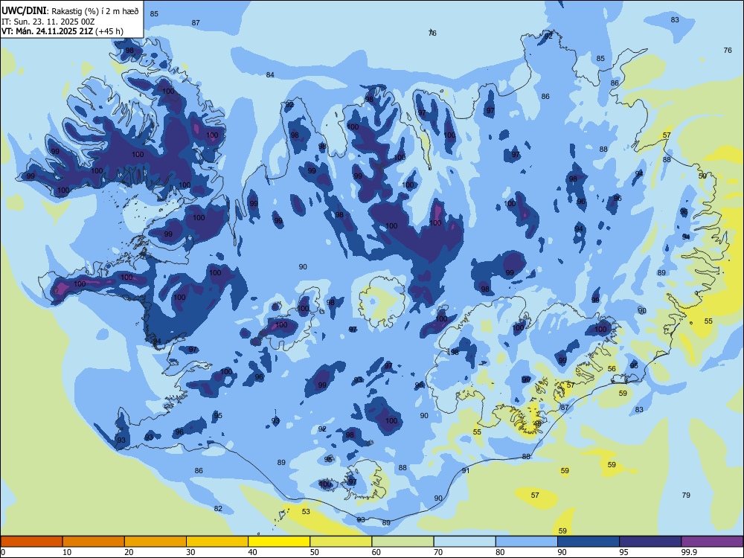This screenshot has height=558, width=744.
Task: Click the legend tick label '90' under color bar
Action: coord(562,552)
